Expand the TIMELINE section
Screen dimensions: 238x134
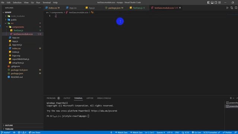pos(9,129)
